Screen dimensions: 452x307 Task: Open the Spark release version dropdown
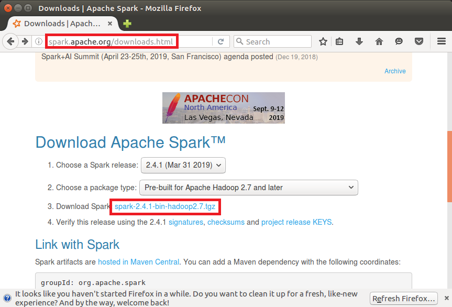click(183, 165)
